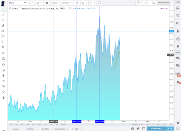Click the zoom in magnifier tool
The image size is (181, 131).
(3, 53)
